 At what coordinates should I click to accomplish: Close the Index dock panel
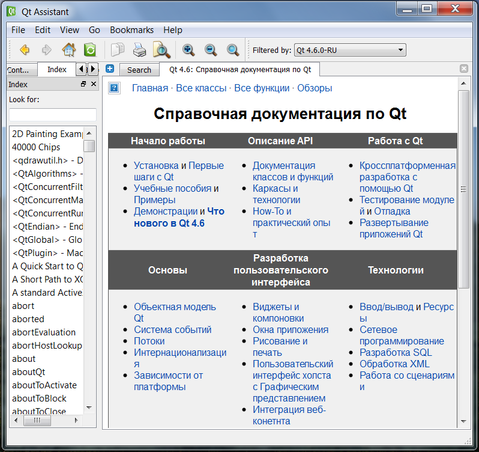coord(94,84)
